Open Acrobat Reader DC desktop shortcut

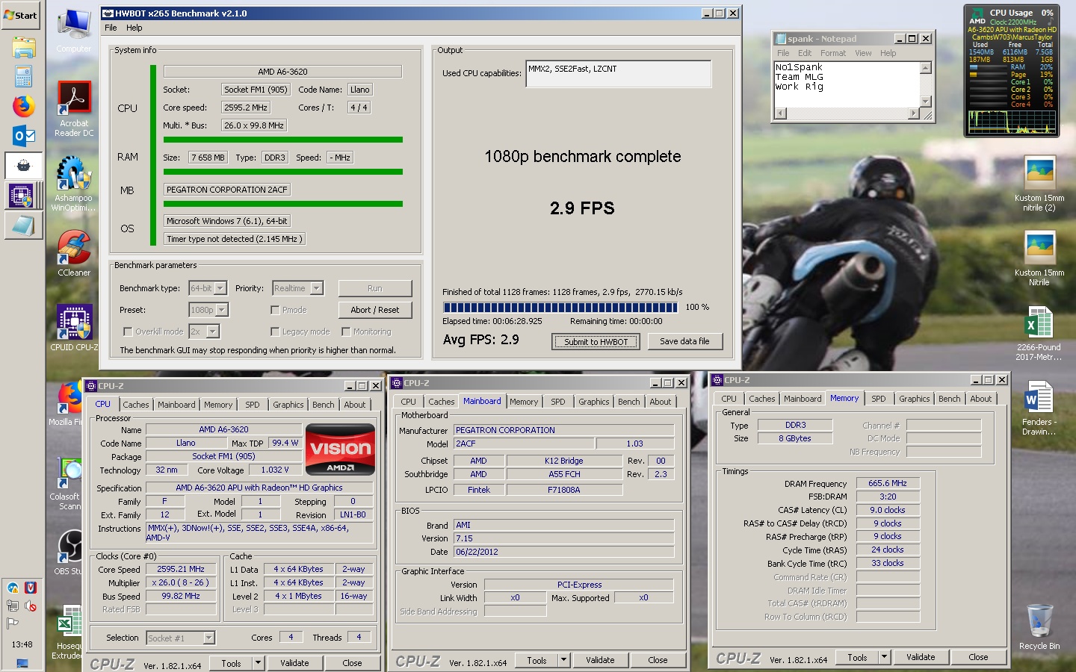click(x=74, y=109)
